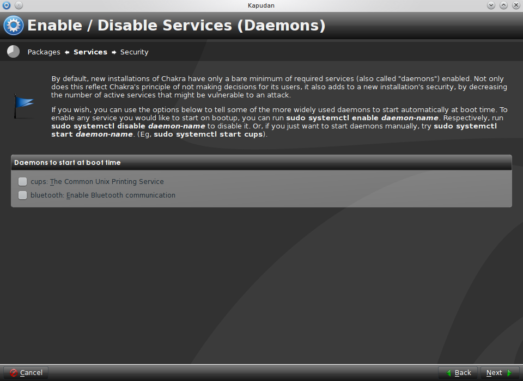Click the pie-chart progress icon

point(13,52)
